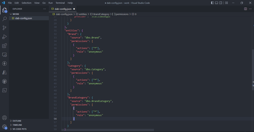Image resolution: width=254 pixels, height=132 pixels.
Task: Select dab-config.json in Explorer tree
Action: (29, 18)
